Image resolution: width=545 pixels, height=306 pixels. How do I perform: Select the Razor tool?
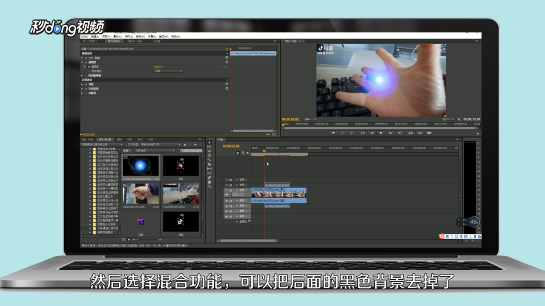[209, 164]
